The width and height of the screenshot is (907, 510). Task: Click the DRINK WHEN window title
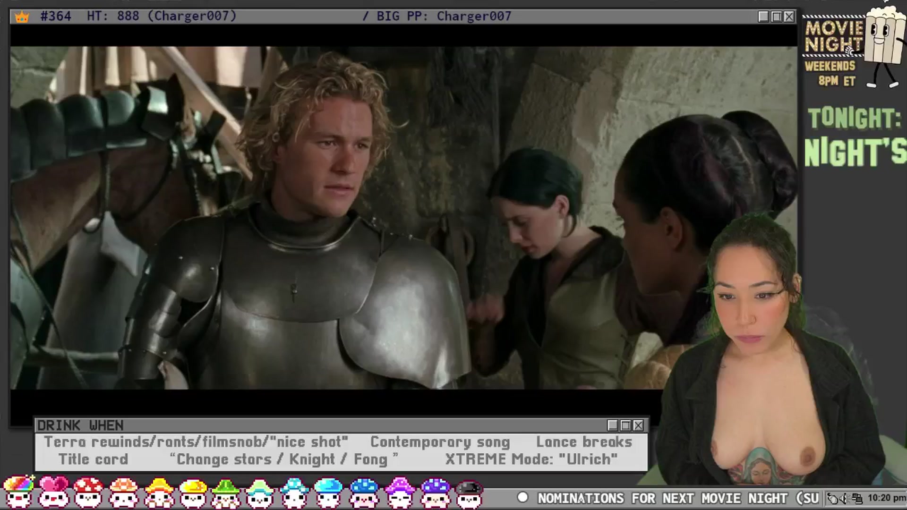pyautogui.click(x=80, y=425)
